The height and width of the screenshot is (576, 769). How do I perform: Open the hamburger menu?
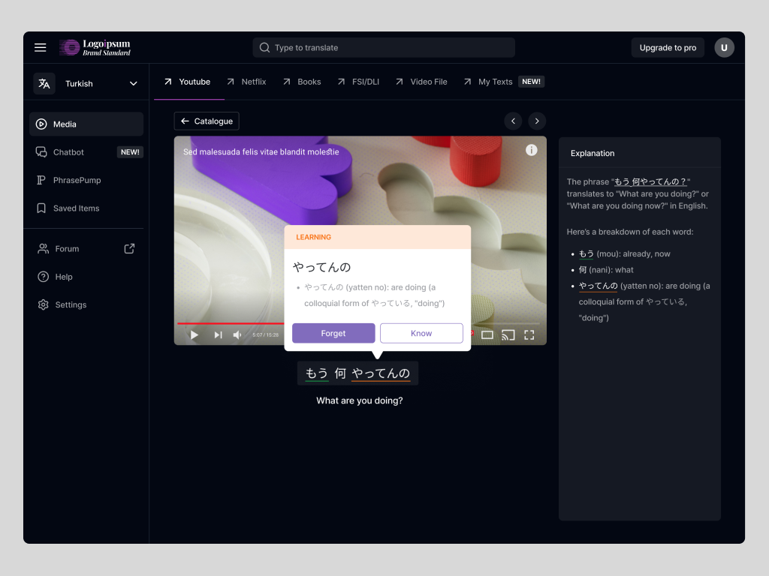tap(40, 46)
